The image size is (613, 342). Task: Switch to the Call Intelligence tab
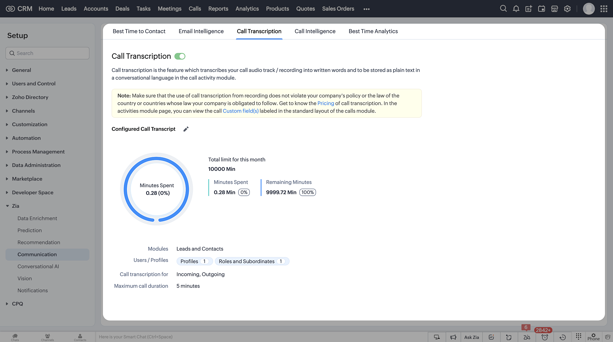pos(315,31)
